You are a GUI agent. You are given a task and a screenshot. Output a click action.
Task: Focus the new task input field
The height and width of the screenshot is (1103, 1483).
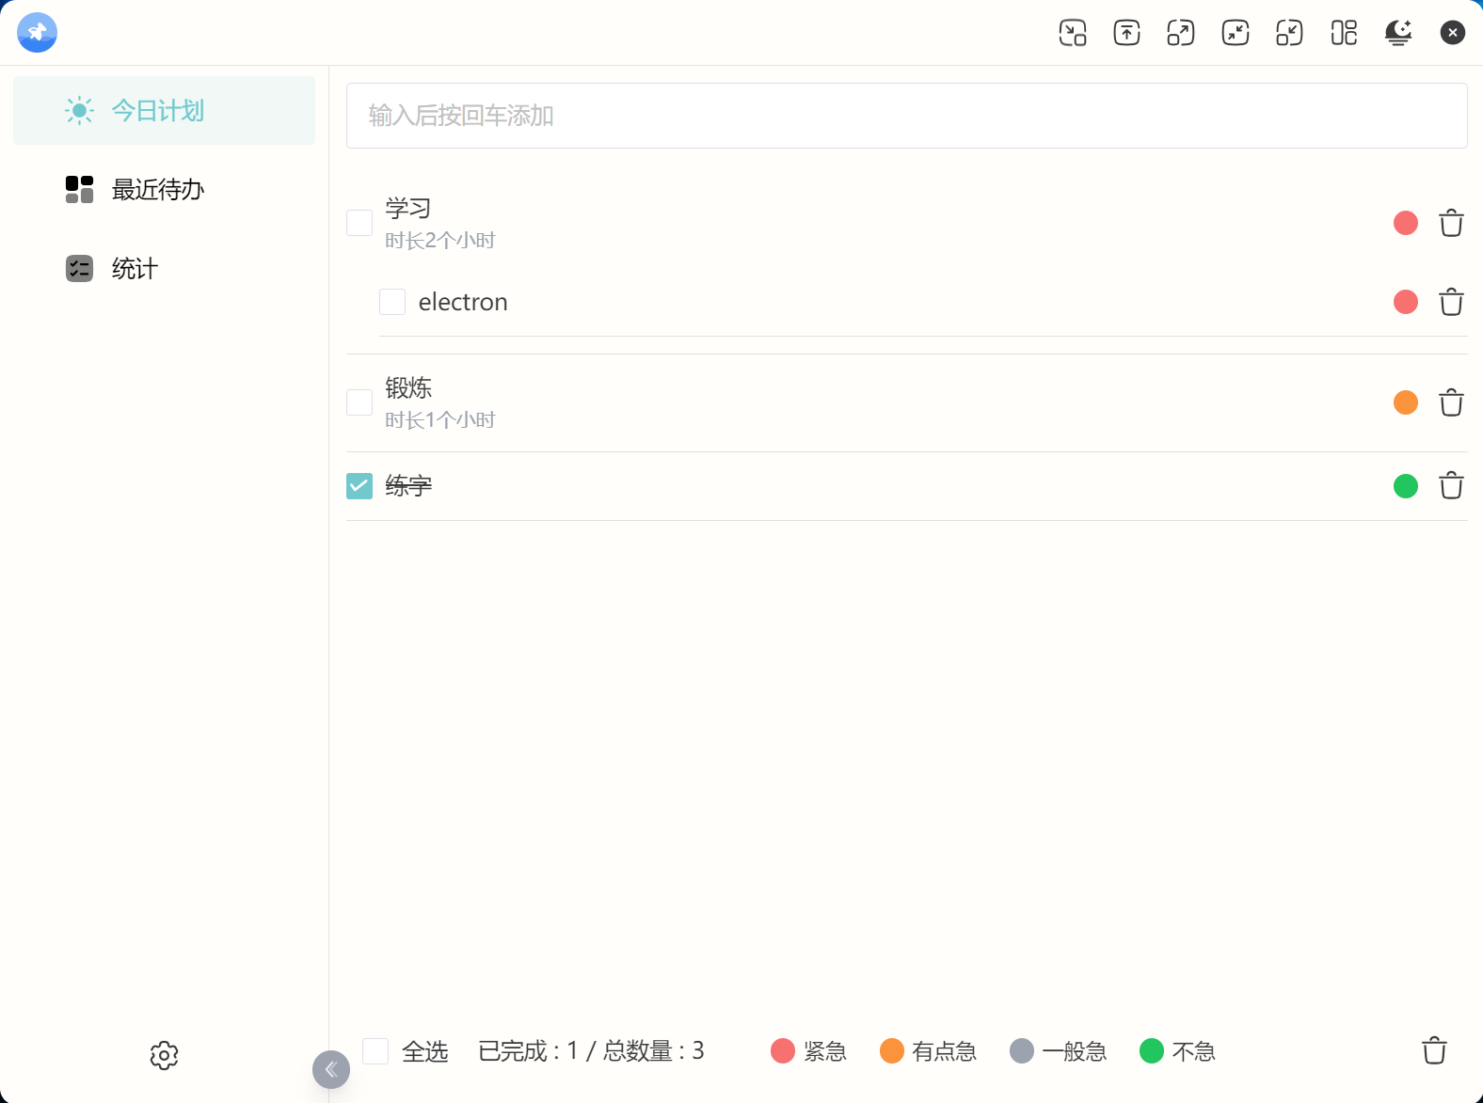[906, 116]
